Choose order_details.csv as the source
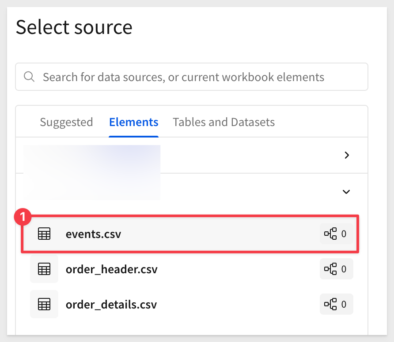Viewport: 394px width, 342px height. click(192, 304)
